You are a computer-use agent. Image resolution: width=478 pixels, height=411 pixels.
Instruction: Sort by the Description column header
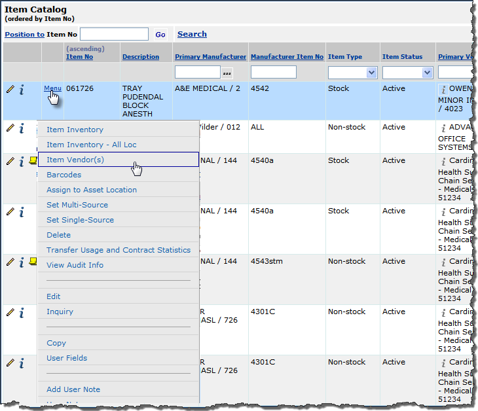141,57
